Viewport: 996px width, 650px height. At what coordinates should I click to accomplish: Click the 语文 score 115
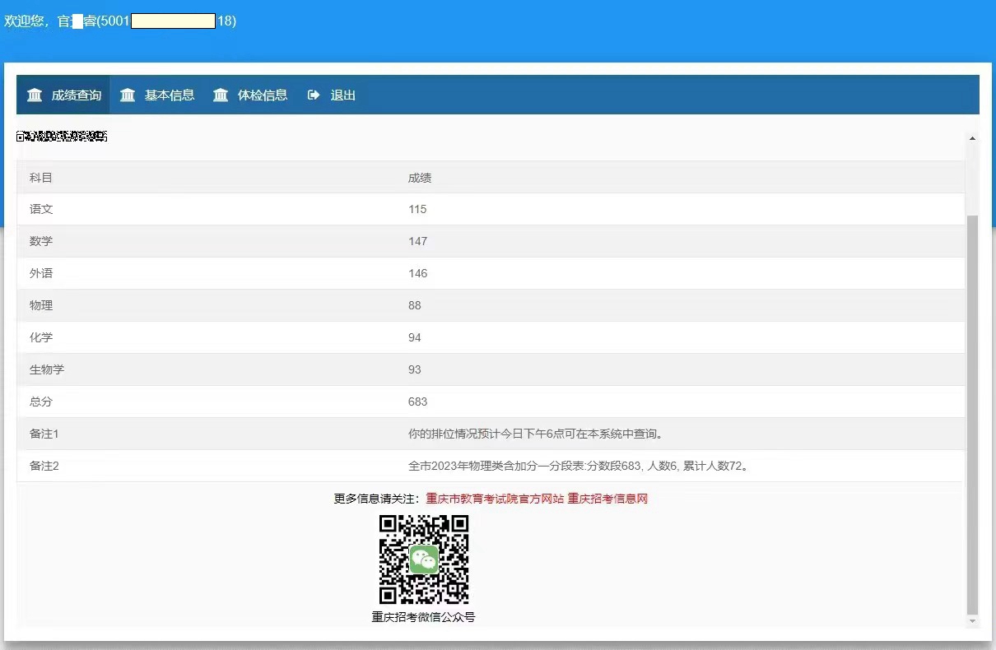[417, 209]
